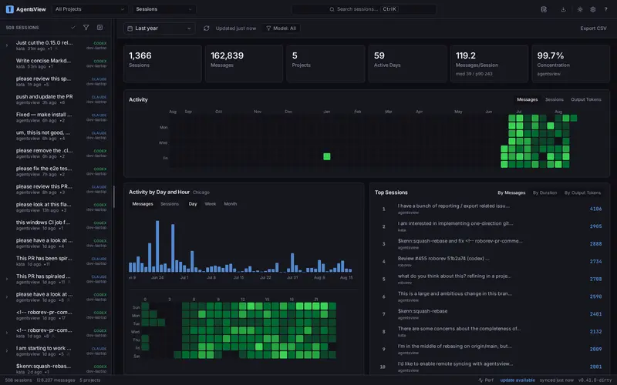Switch Activity heatmap to Sessions
The width and height of the screenshot is (617, 385).
(554, 100)
